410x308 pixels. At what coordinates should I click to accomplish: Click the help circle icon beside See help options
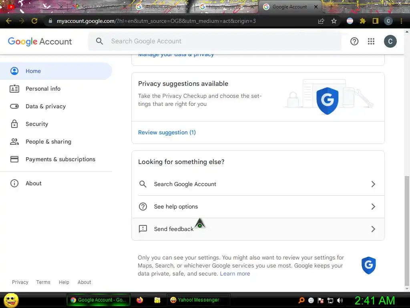(x=143, y=207)
